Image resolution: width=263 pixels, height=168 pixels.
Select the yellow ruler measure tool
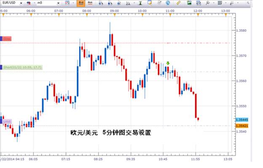(x=178, y=3)
